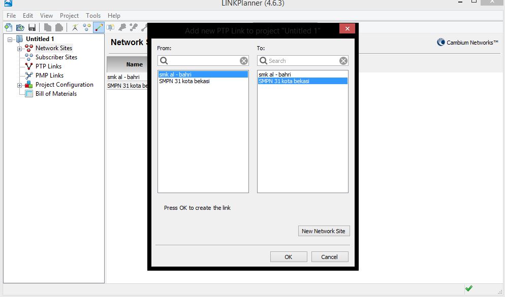This screenshot has width=505, height=297.
Task: Open the File menu
Action: tap(11, 15)
